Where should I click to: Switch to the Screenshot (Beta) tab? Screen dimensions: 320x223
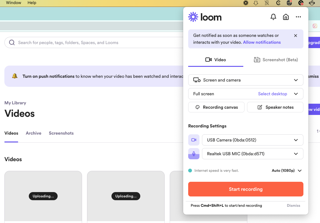(276, 60)
